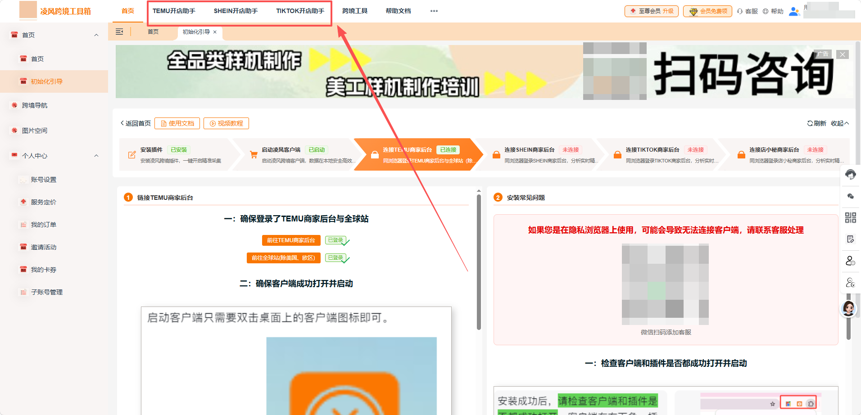Open 帮助 help icon link
861x415 pixels.
(x=773, y=11)
